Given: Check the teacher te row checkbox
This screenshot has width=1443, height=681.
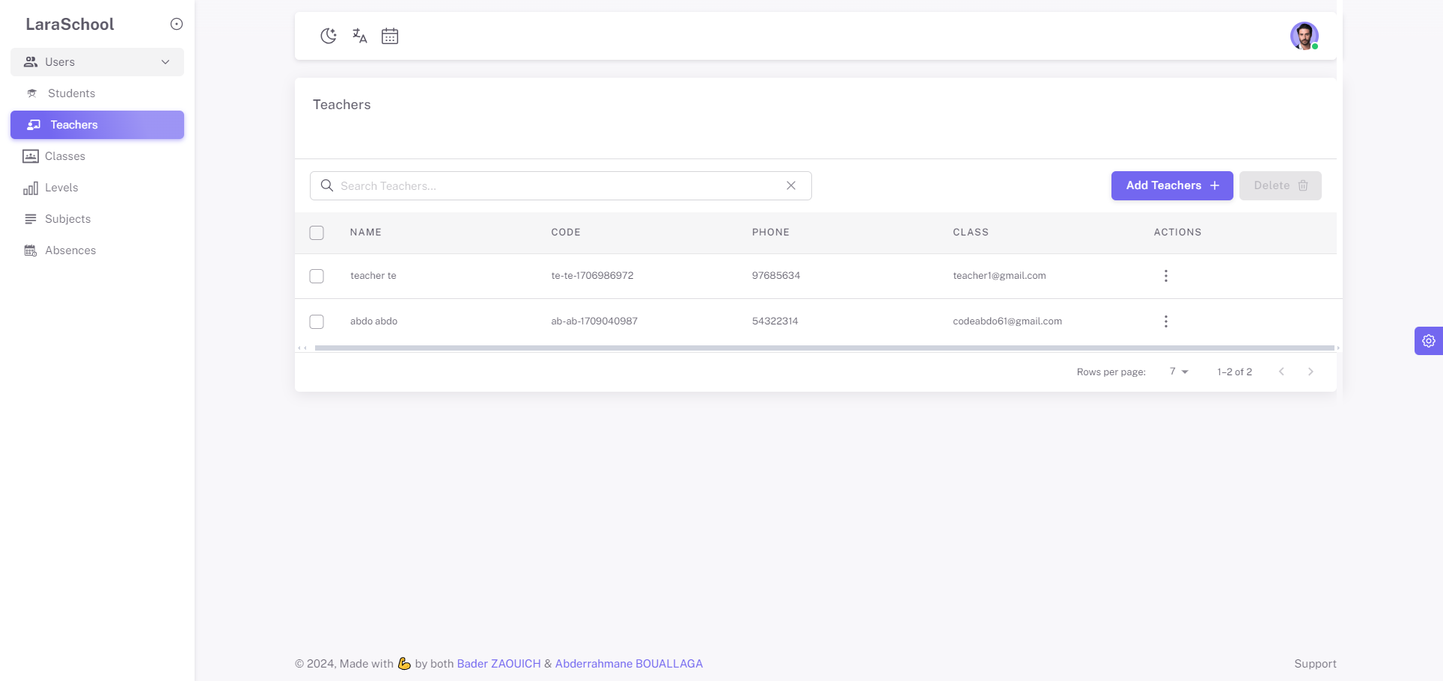Looking at the screenshot, I should pyautogui.click(x=317, y=276).
